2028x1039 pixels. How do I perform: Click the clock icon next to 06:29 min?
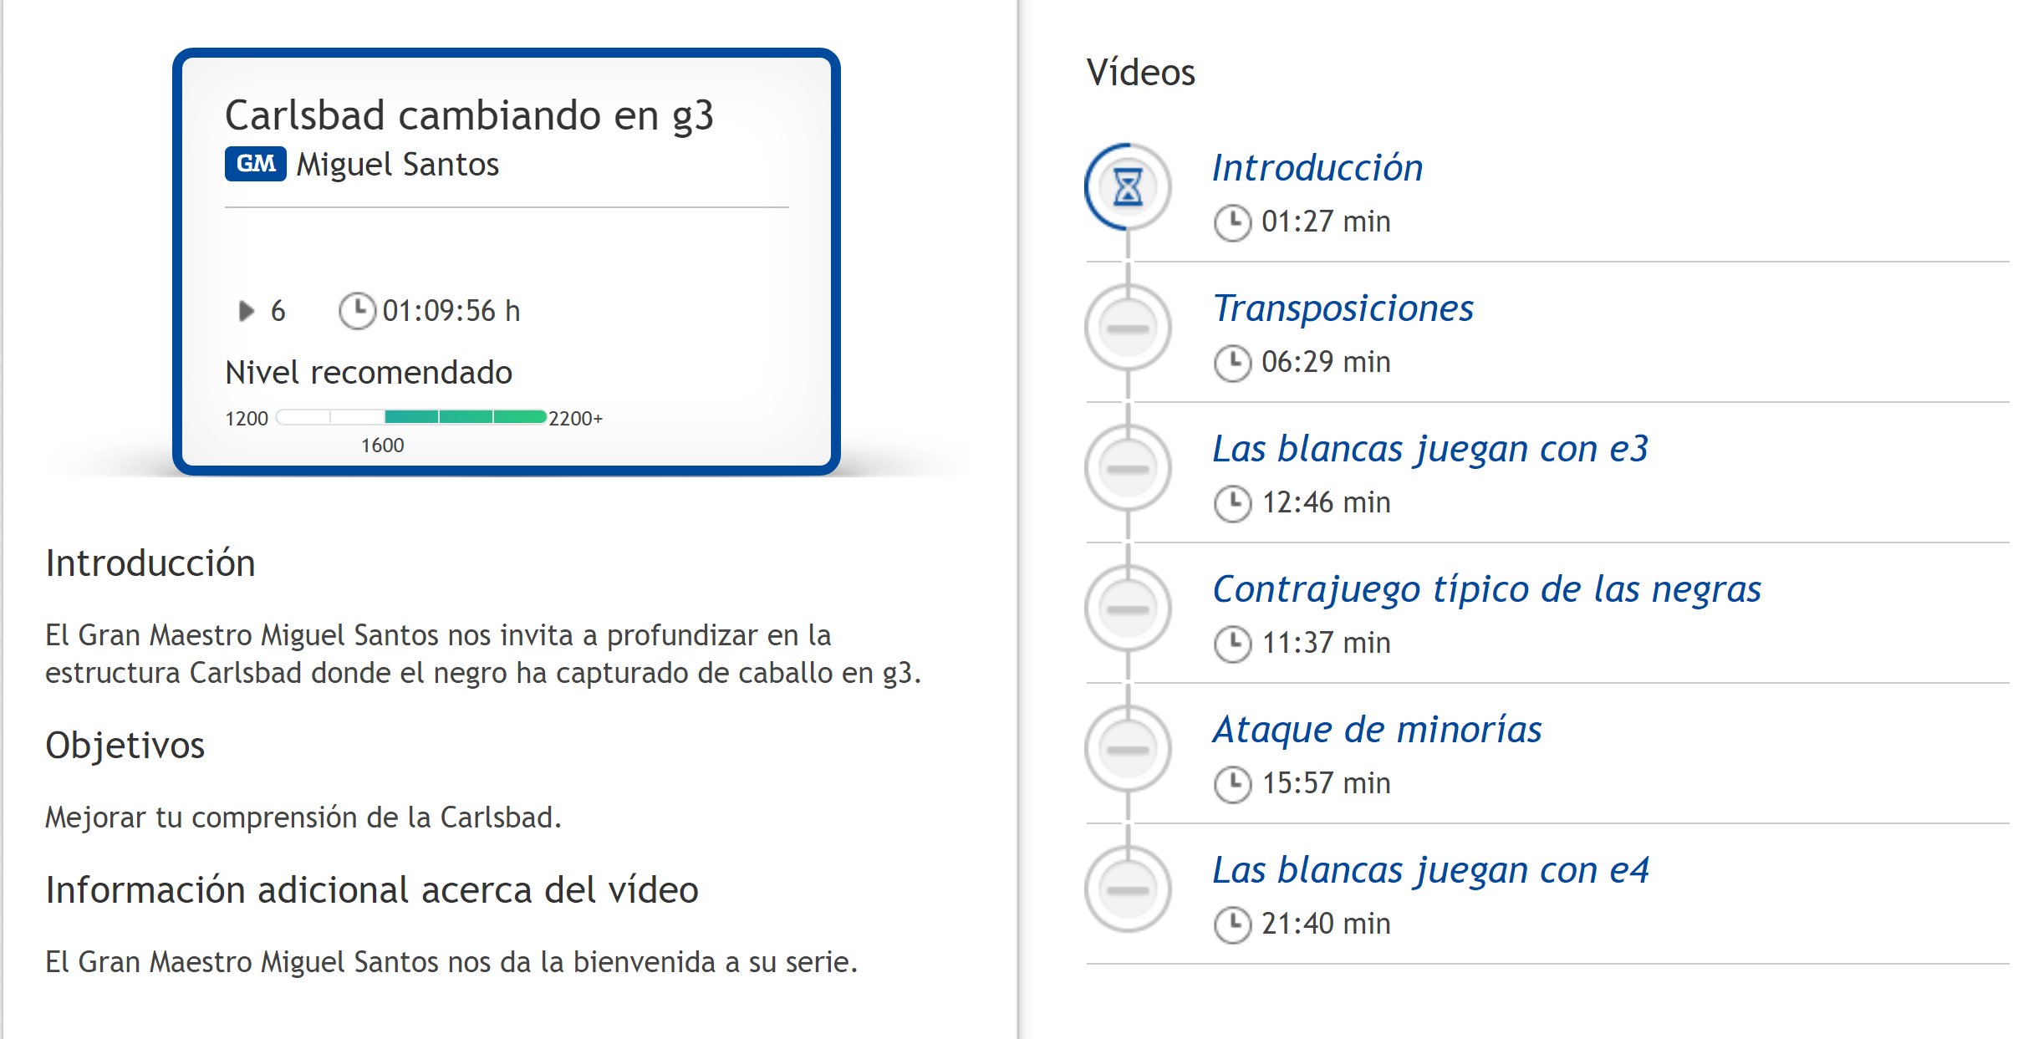[x=1232, y=363]
